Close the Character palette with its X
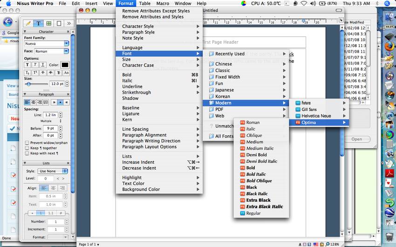 68,32
